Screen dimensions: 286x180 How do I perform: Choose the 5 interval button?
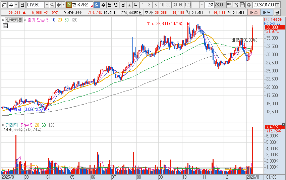(x=156, y=5)
